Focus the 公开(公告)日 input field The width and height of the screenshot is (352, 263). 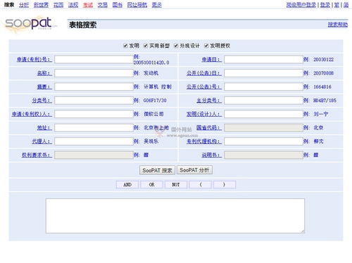point(263,73)
